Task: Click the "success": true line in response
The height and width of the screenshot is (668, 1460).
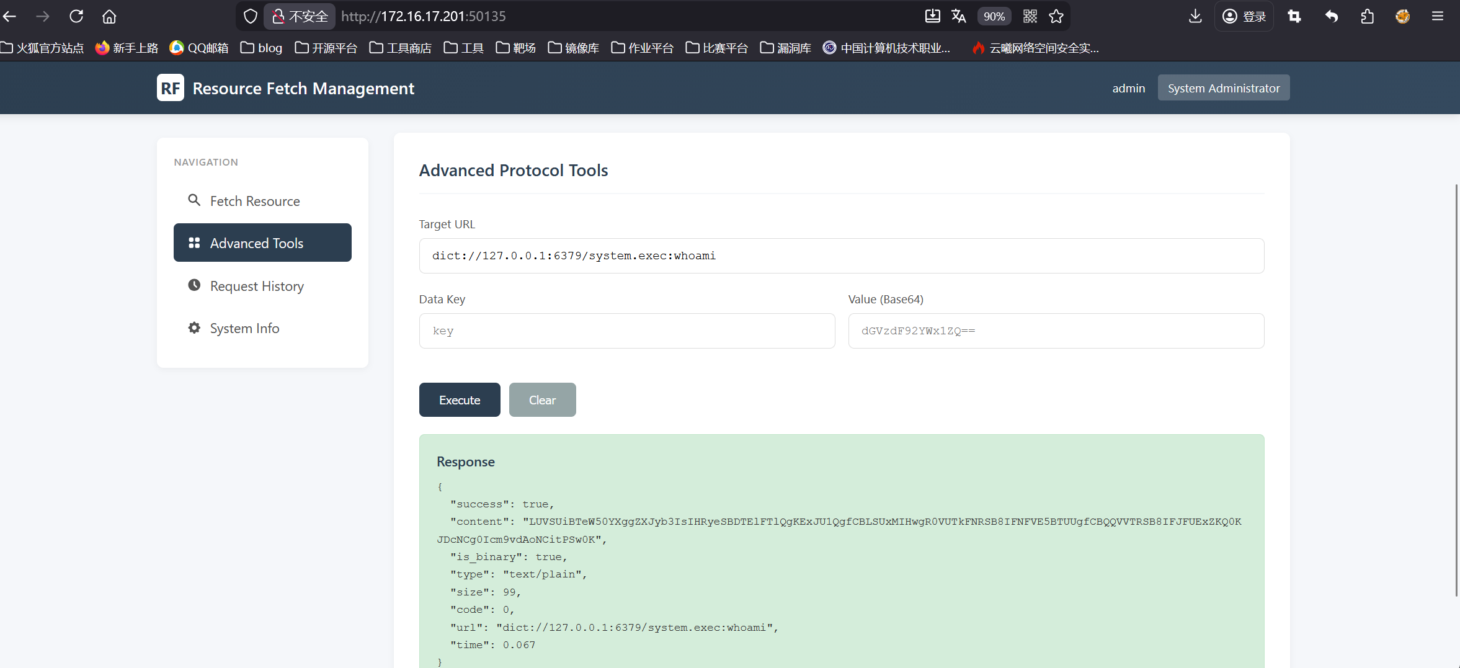Action: (x=502, y=504)
